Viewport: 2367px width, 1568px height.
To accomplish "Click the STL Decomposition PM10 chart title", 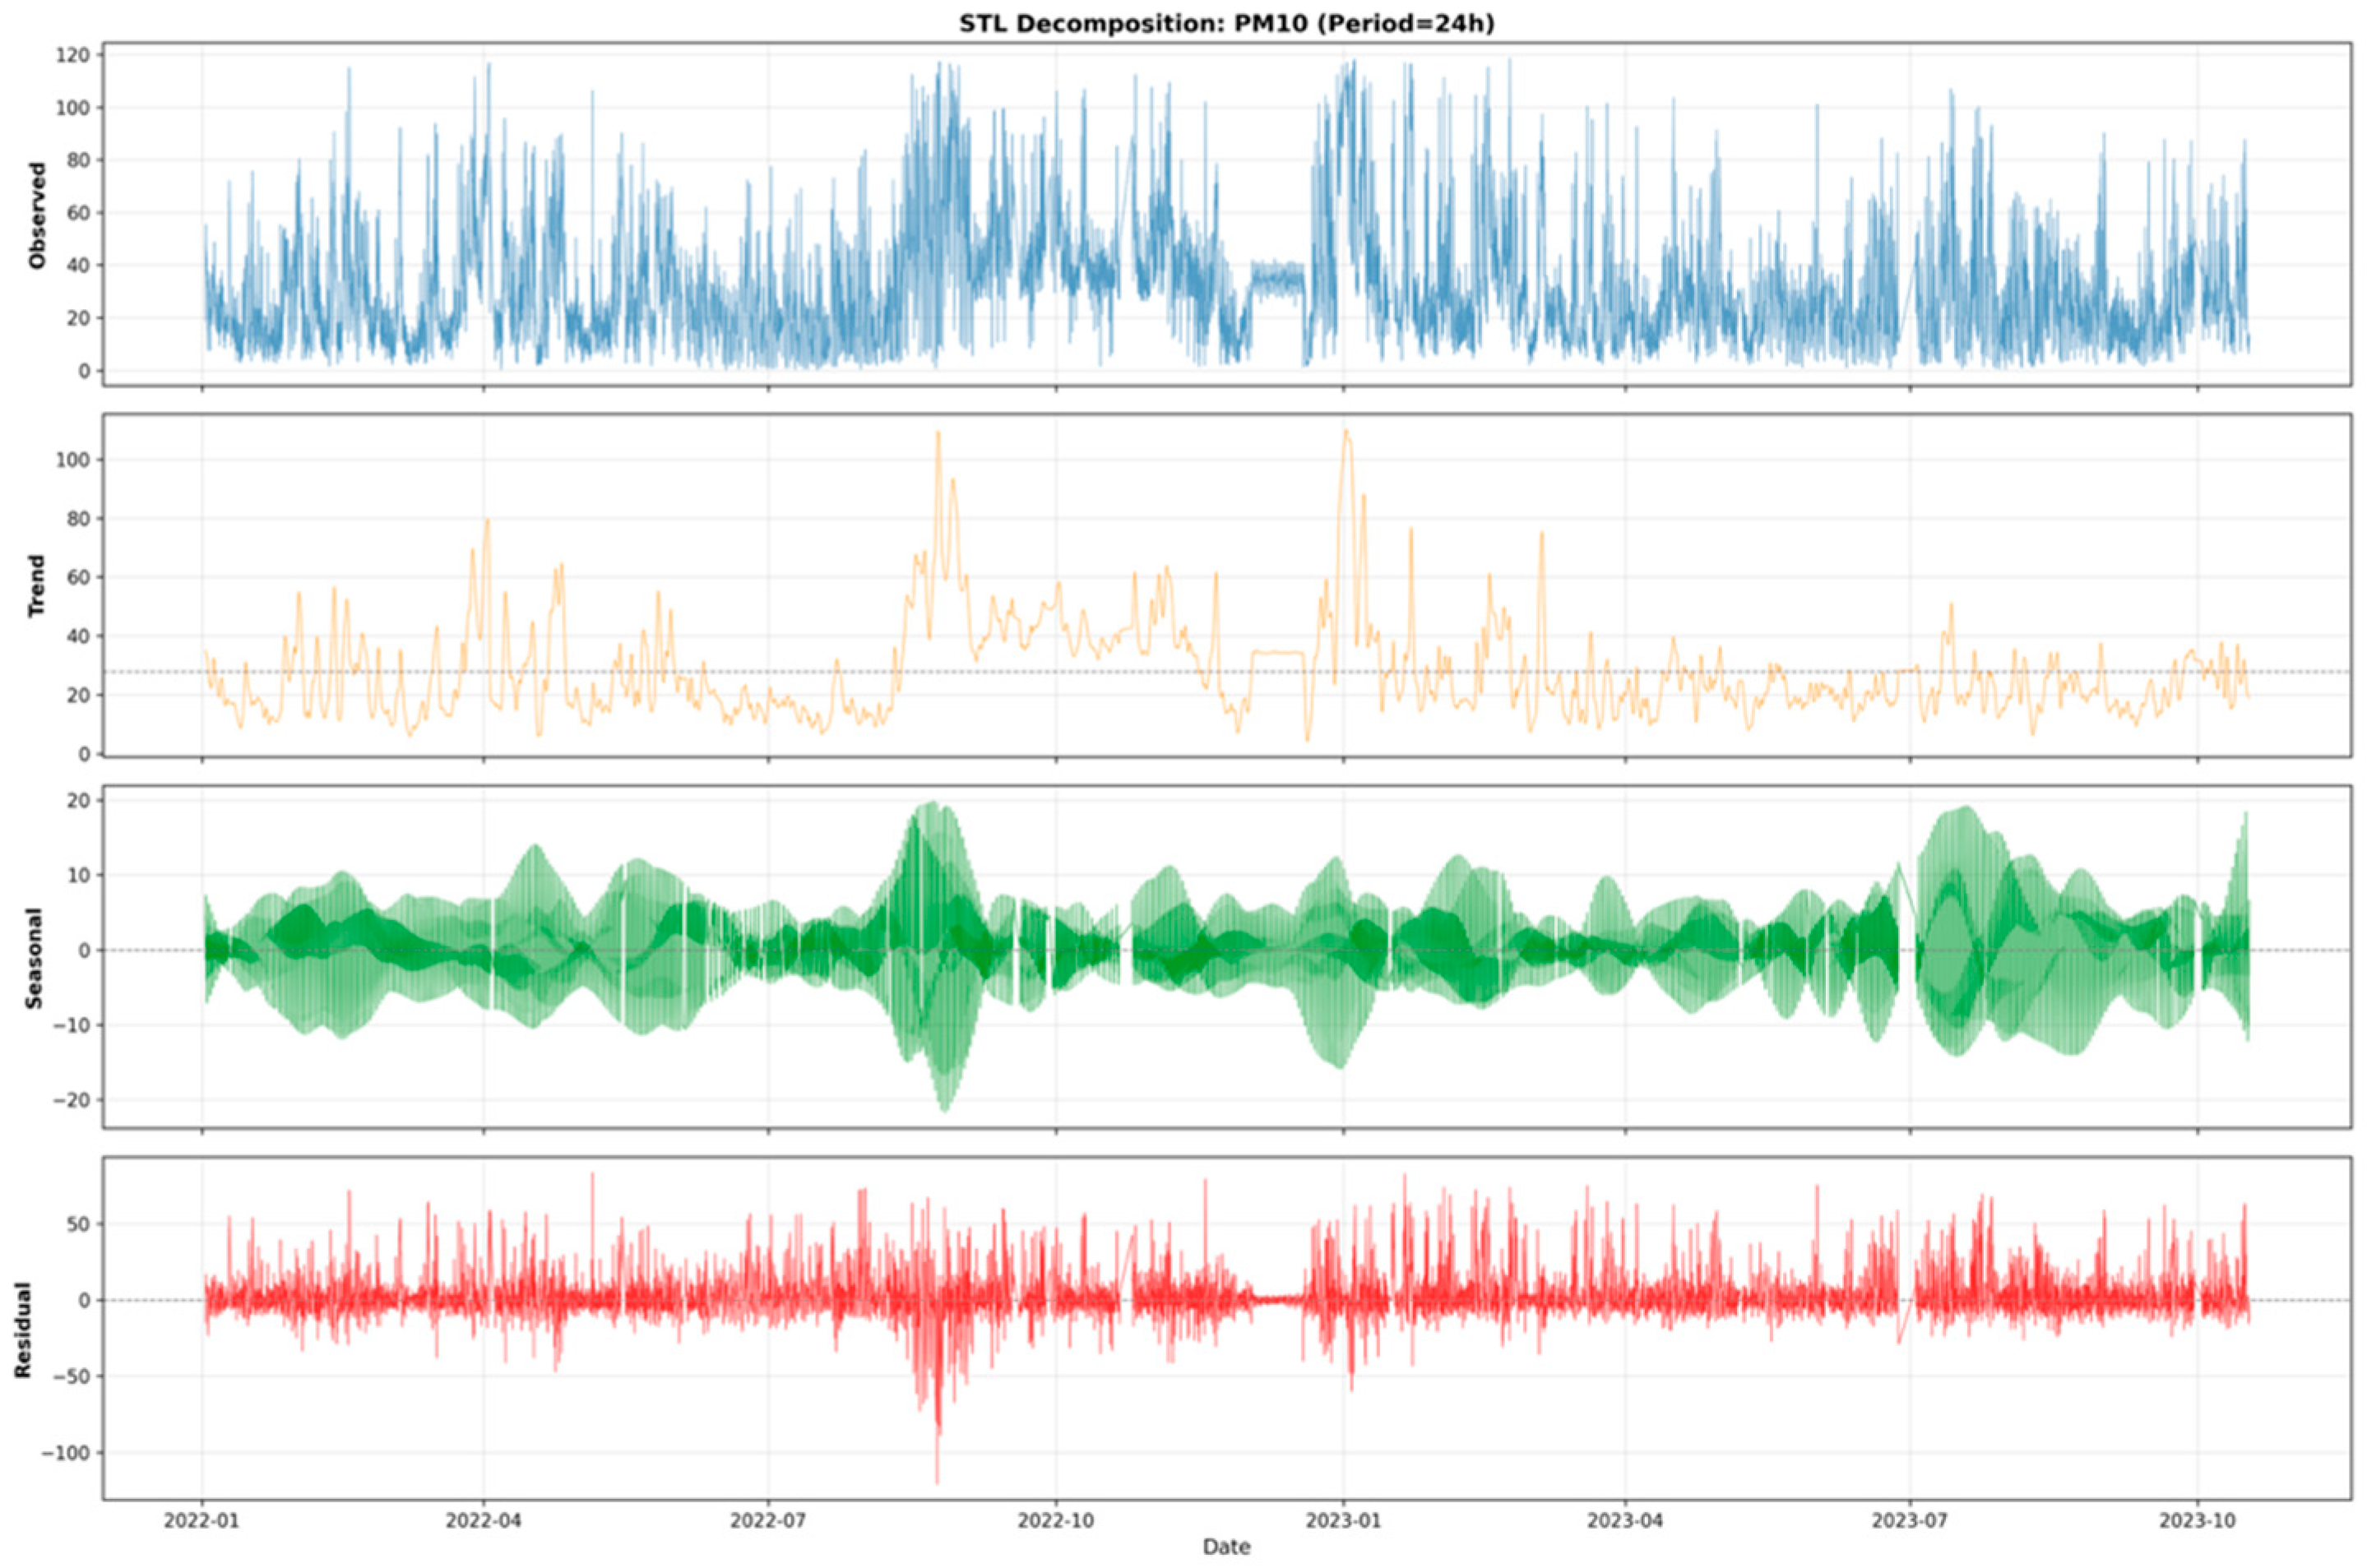I will 1226,23.
